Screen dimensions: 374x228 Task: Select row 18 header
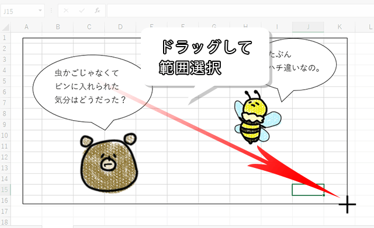pyautogui.click(x=5, y=222)
